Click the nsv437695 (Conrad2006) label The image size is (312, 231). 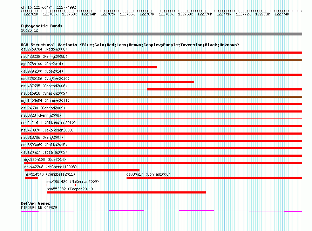coord(44,86)
